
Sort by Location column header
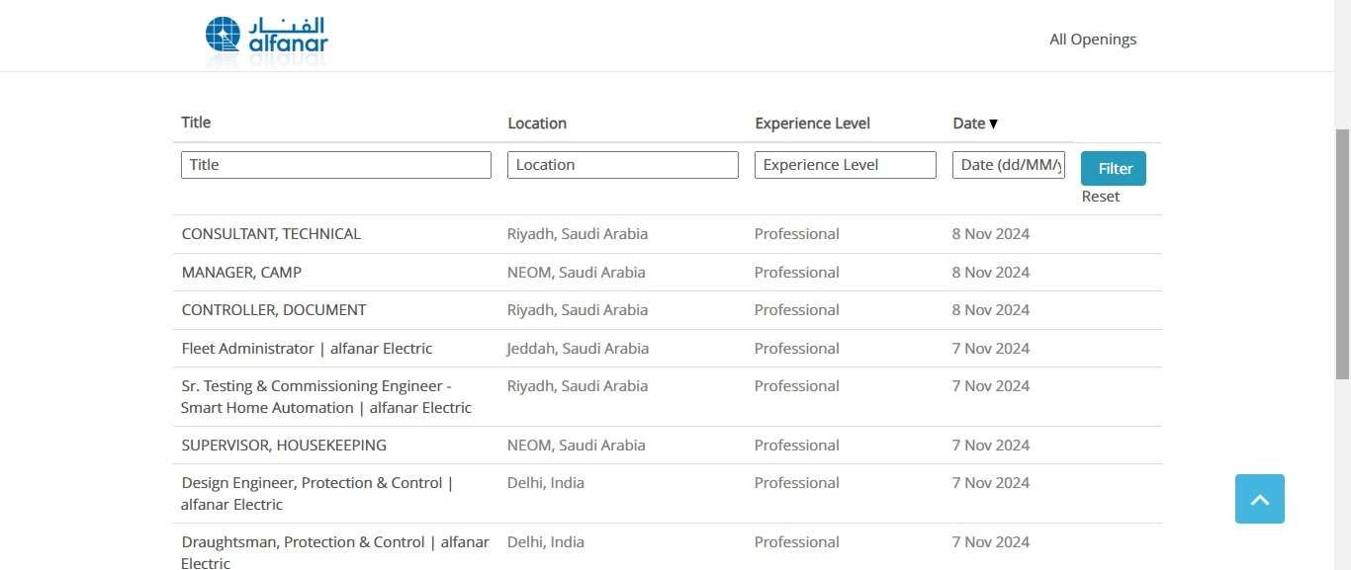[537, 123]
